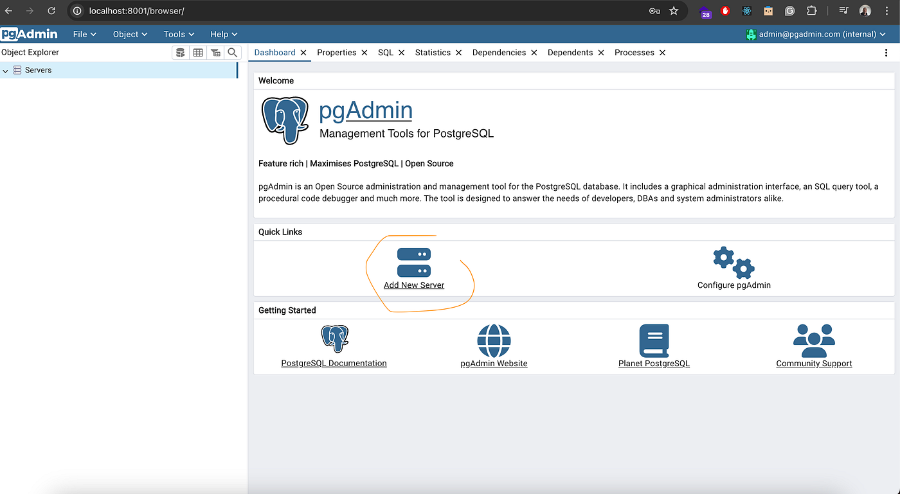Click the site information icon
Viewport: 900px width, 494px height.
tap(77, 11)
